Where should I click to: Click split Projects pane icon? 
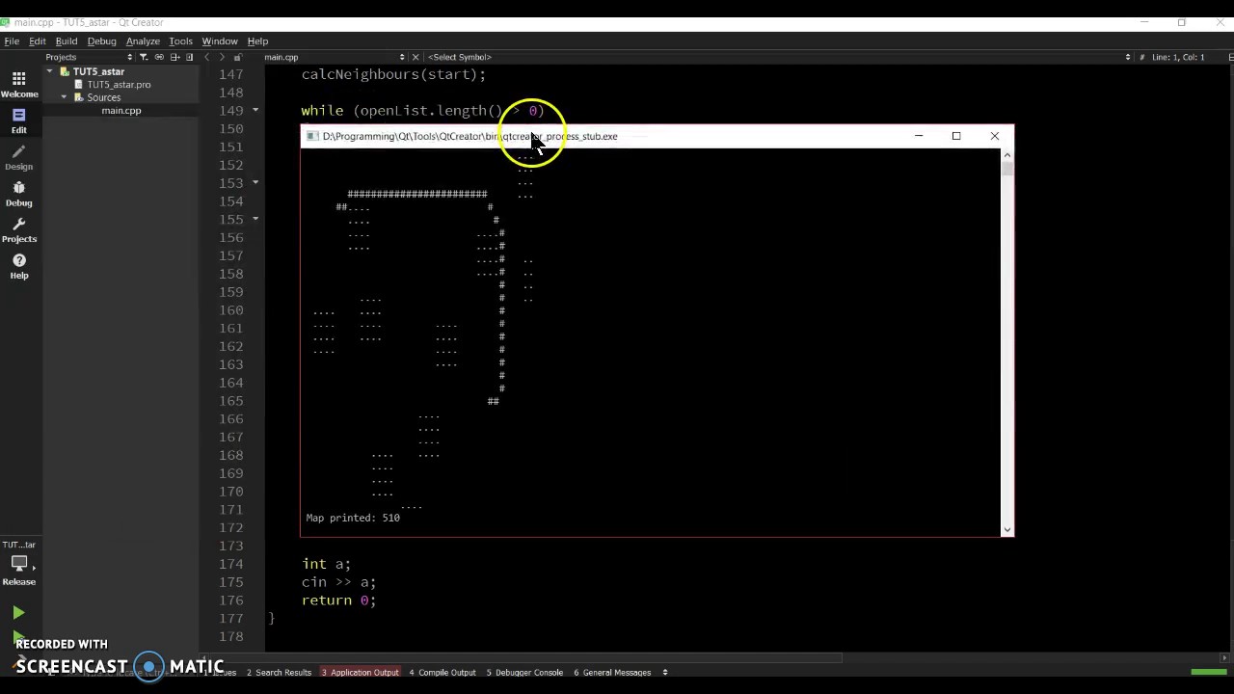coord(174,57)
